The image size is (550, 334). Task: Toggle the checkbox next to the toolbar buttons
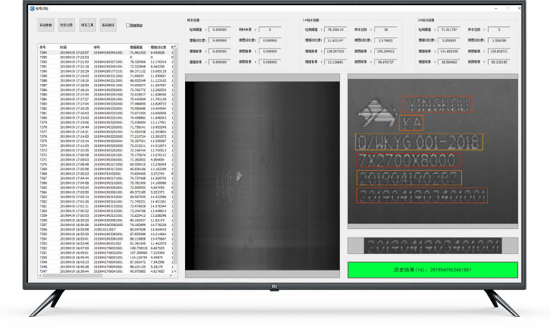click(x=128, y=25)
